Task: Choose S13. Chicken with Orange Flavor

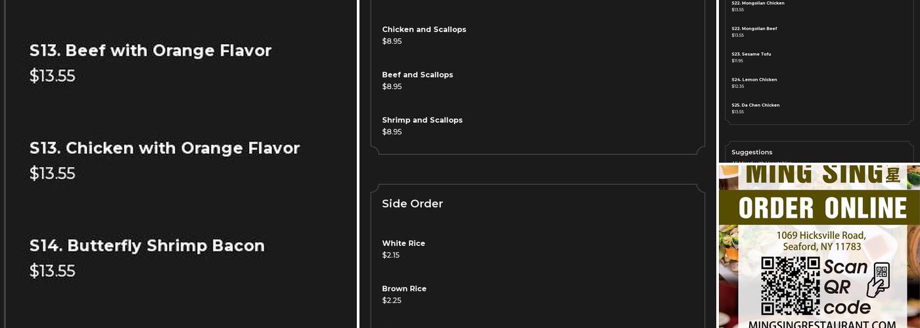Action: pos(164,148)
